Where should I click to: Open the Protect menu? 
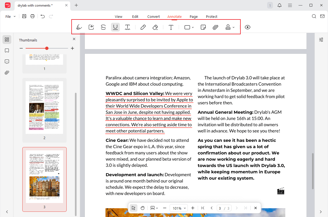coord(212,16)
